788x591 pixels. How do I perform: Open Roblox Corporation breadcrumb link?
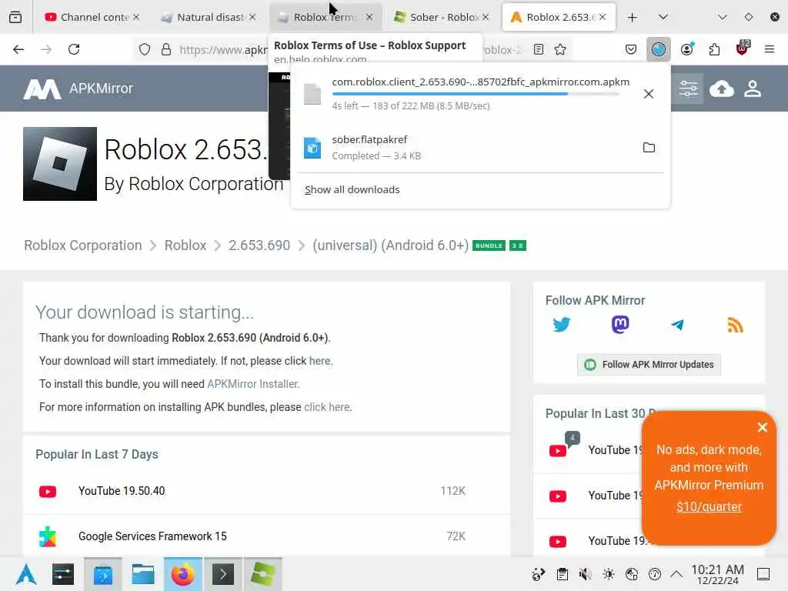[83, 245]
